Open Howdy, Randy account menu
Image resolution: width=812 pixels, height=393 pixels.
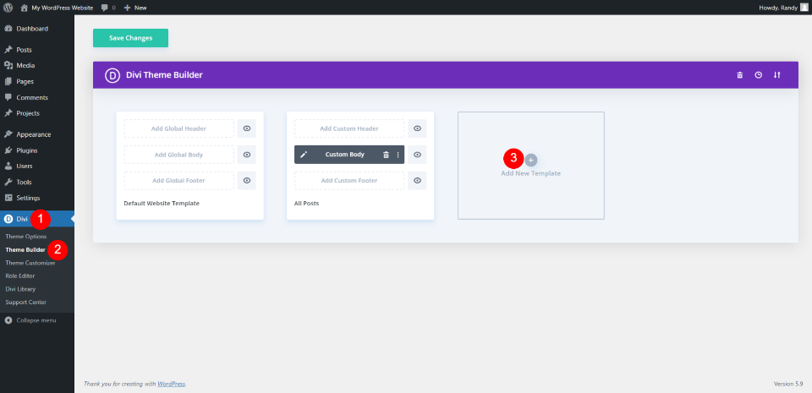coord(783,8)
